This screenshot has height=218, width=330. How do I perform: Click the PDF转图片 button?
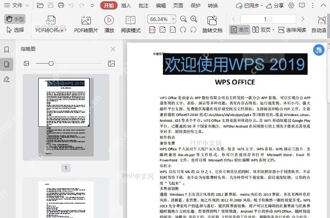click(x=86, y=24)
